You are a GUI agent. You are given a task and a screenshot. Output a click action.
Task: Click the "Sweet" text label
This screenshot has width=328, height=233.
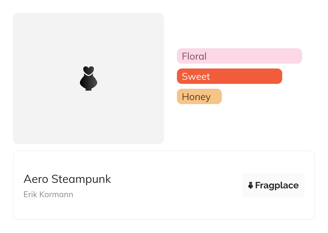[196, 77]
